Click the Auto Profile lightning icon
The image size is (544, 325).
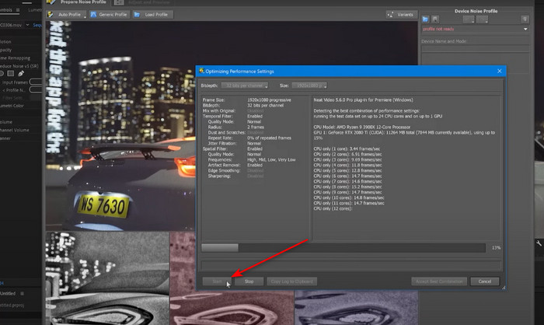tap(51, 15)
